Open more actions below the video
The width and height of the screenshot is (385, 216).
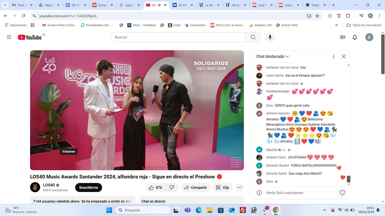pos(239,187)
